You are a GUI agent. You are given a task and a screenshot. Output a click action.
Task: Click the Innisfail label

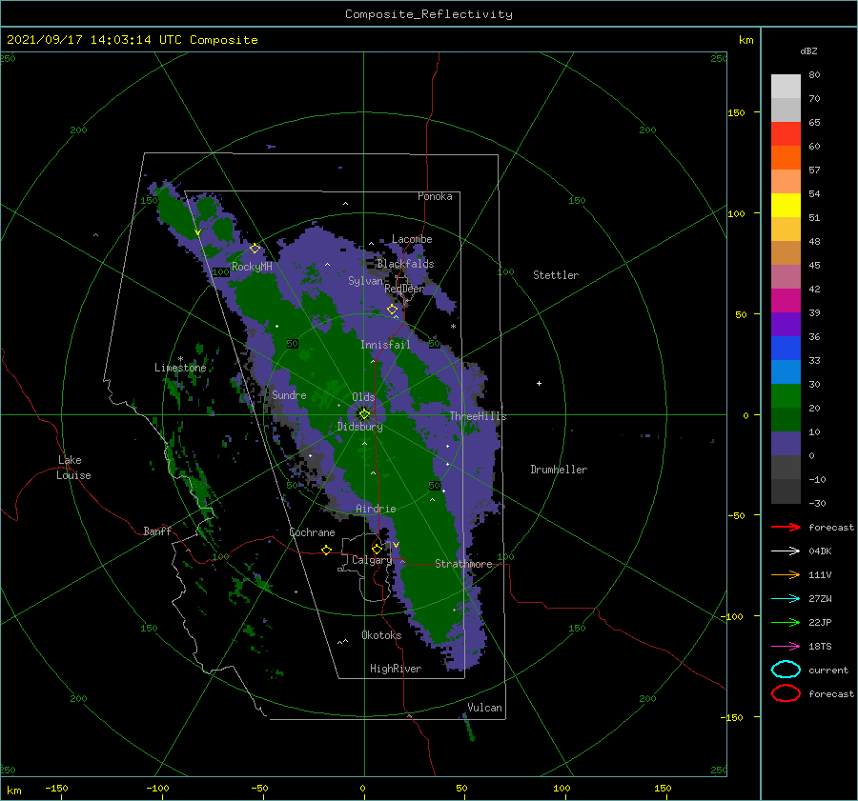385,345
